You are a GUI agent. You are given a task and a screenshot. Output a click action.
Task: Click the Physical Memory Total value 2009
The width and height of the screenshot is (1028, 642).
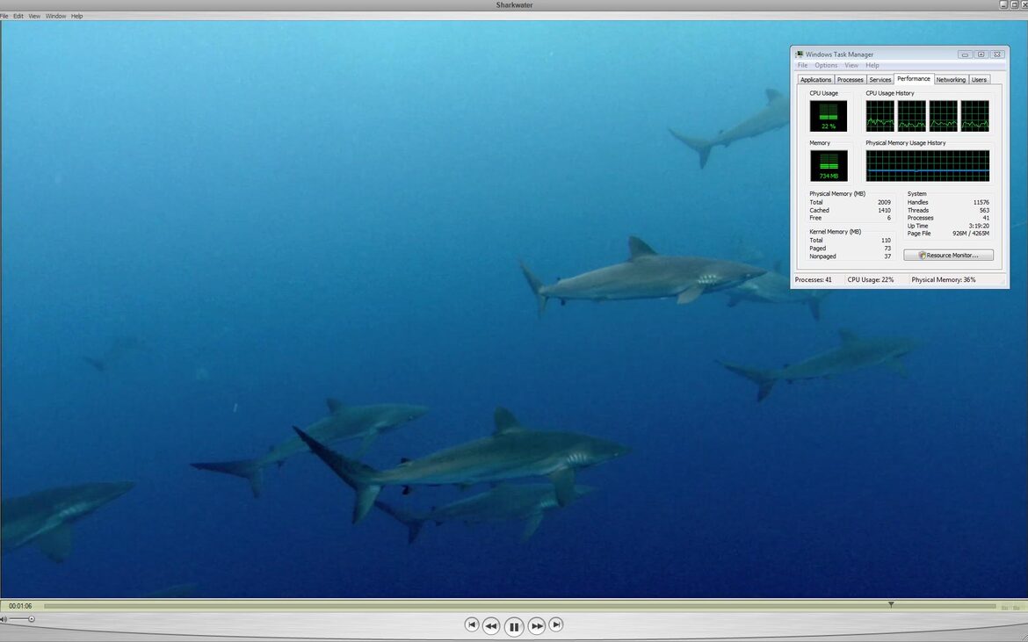[x=885, y=202]
